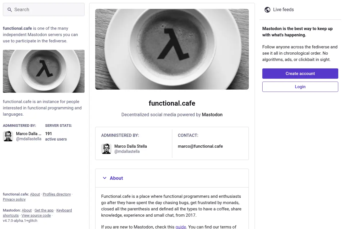The image size is (344, 229).
Task: Open the Mastodon About footer link
Action: pyautogui.click(x=27, y=210)
